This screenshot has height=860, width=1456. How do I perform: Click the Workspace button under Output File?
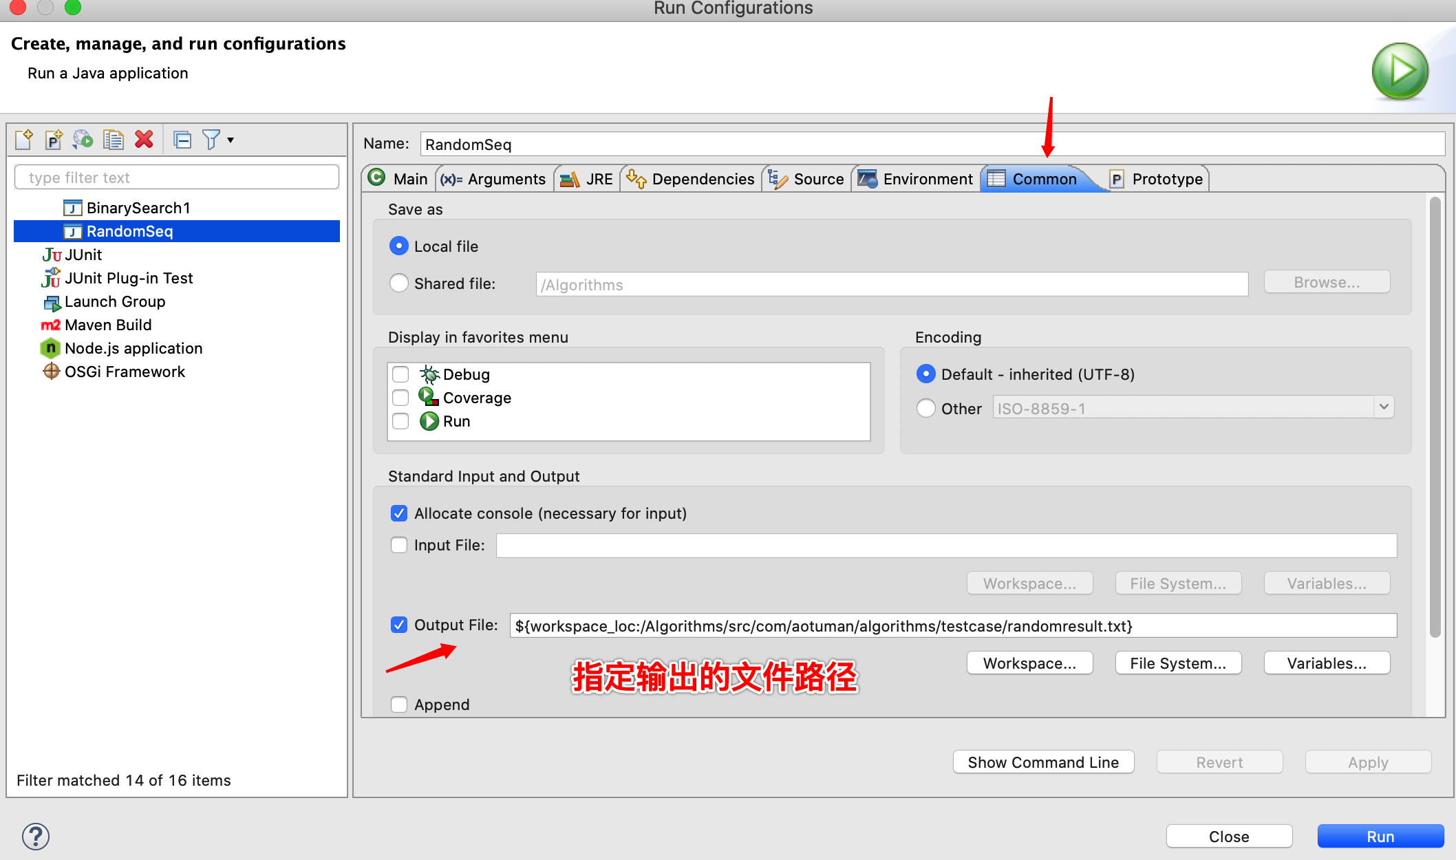coord(1029,663)
